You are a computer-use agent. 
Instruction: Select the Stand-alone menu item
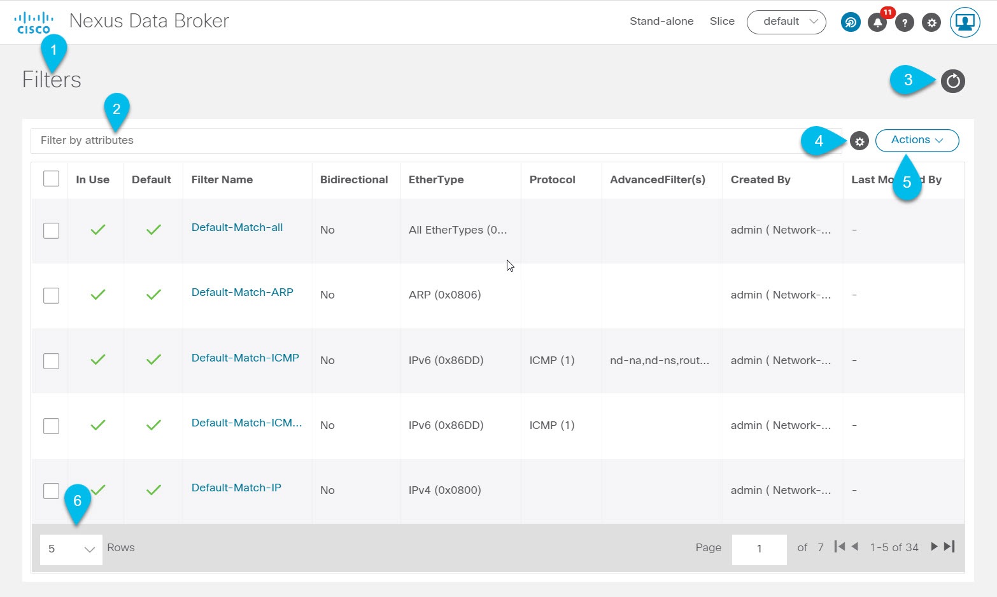click(x=661, y=21)
